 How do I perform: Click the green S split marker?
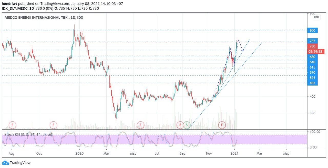(187, 125)
